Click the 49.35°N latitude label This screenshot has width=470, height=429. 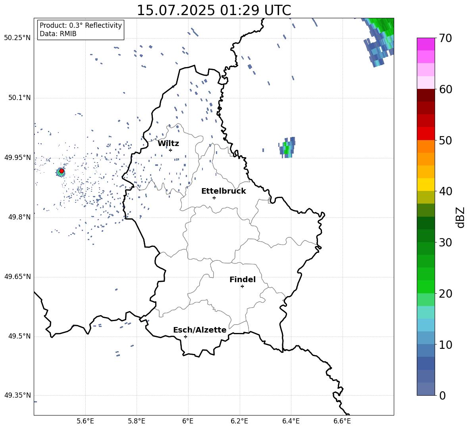17,395
